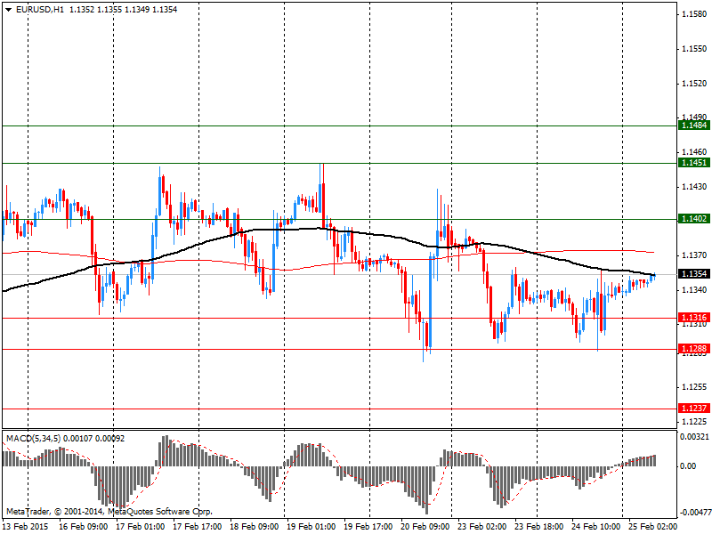
Task: Select the EURUSD,H1 symbol title
Action: [40, 10]
